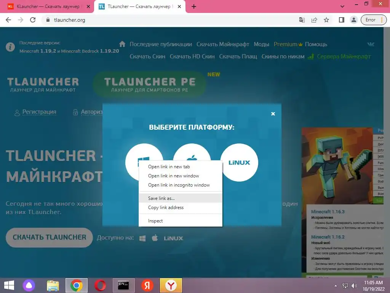Open Последние публикации link

tap(161, 44)
